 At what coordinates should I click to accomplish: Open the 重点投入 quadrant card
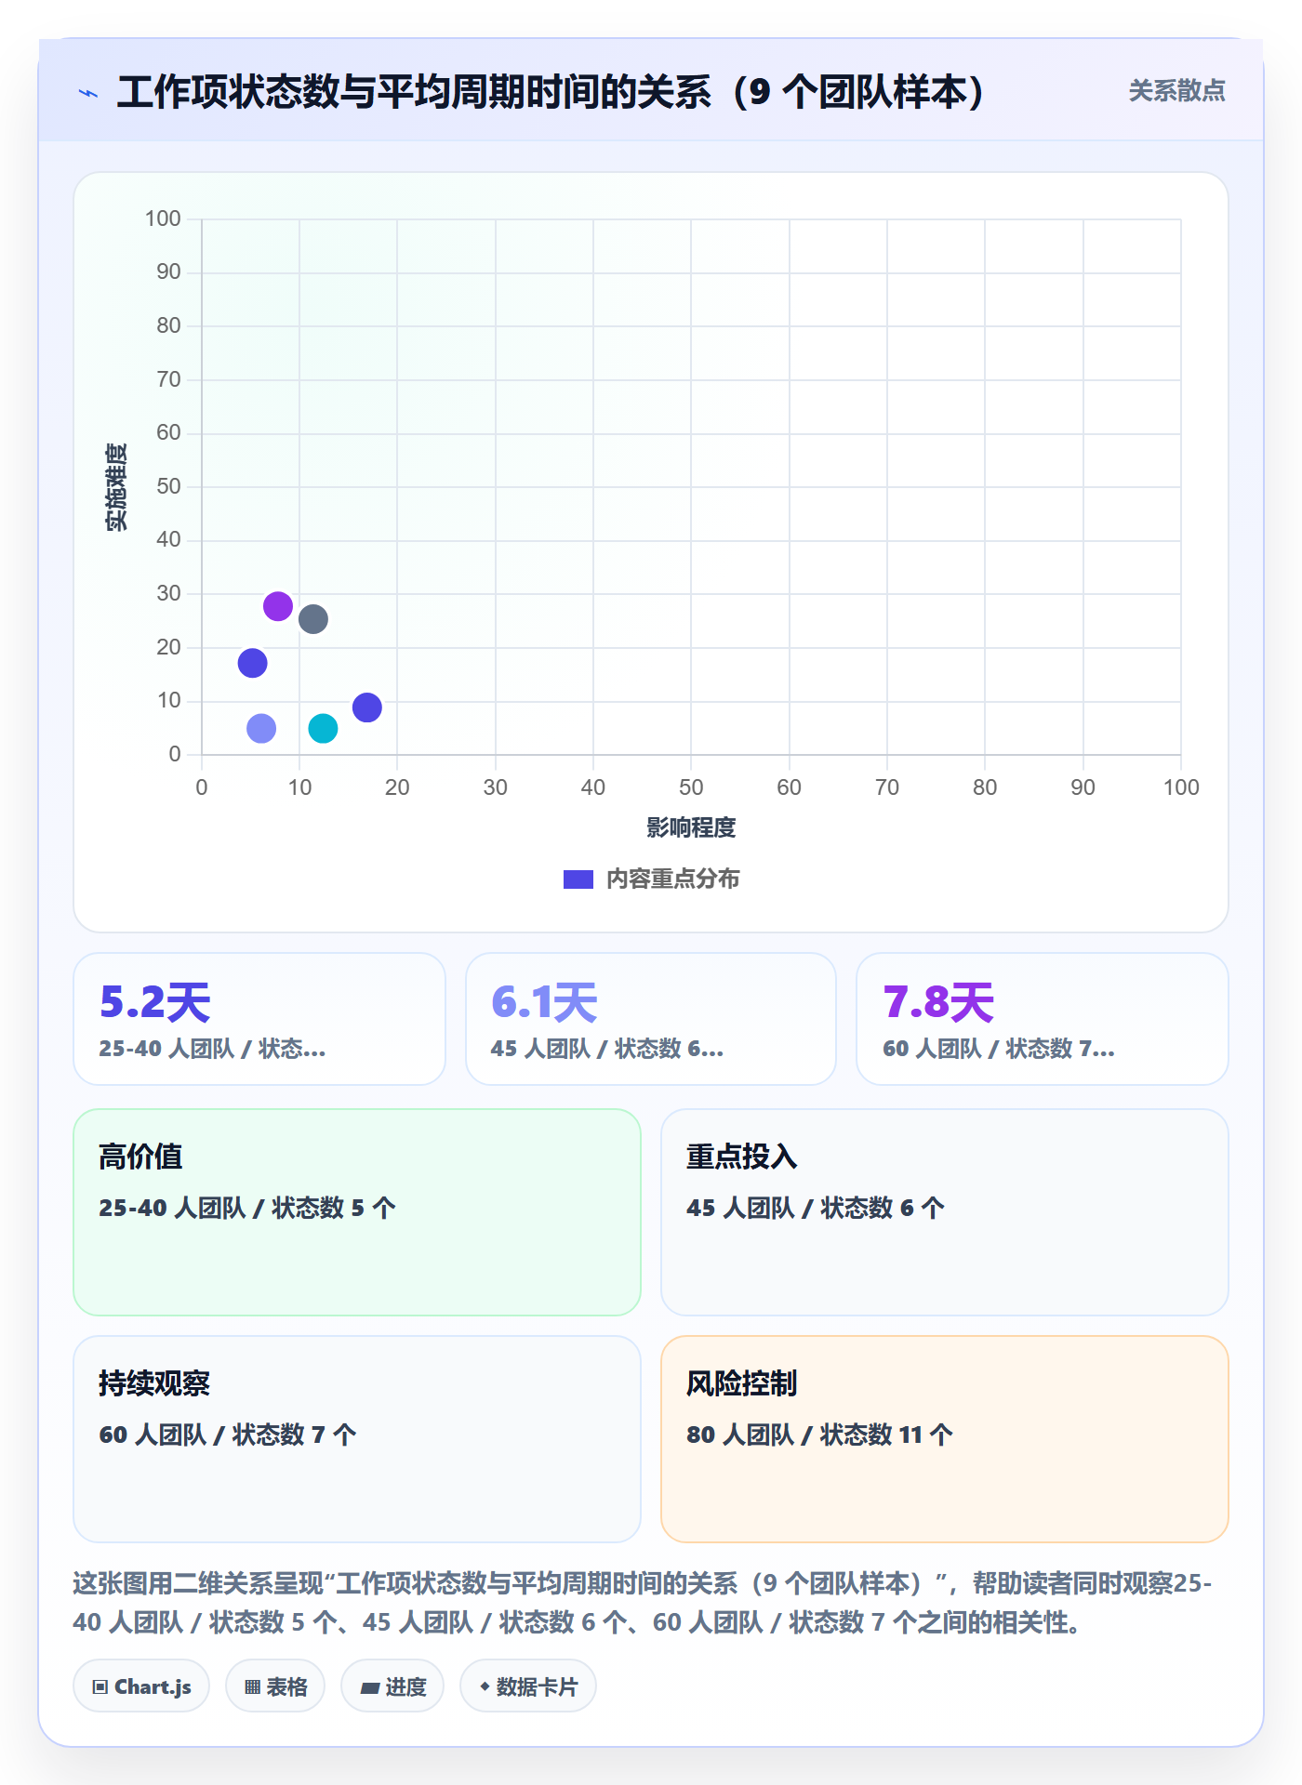(x=944, y=1211)
